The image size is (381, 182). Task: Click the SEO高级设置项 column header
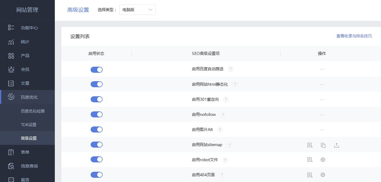pyautogui.click(x=206, y=53)
